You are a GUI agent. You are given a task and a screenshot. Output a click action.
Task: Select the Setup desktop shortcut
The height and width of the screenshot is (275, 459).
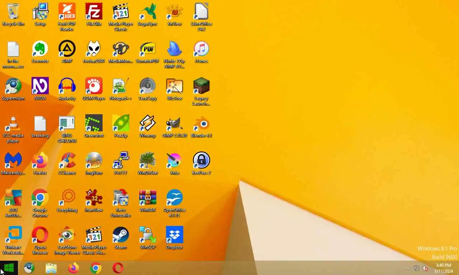click(40, 11)
